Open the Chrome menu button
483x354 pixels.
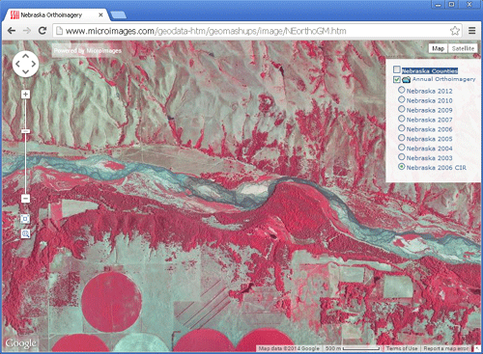(472, 31)
